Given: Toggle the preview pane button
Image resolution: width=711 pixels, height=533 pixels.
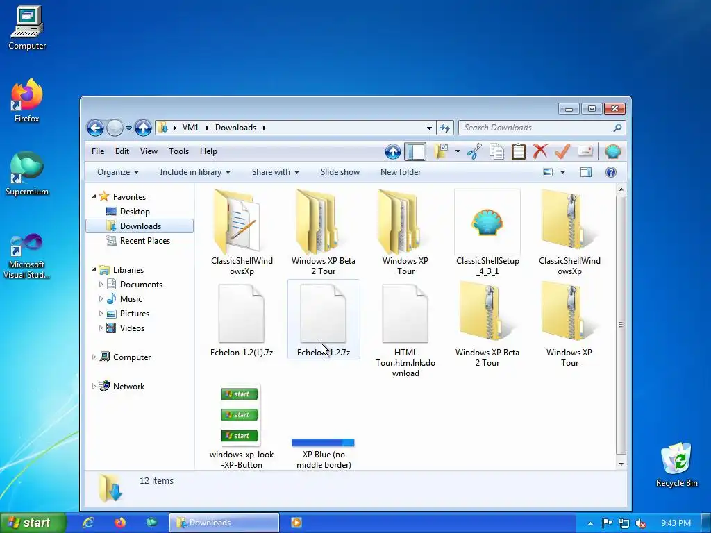Looking at the screenshot, I should 586,172.
